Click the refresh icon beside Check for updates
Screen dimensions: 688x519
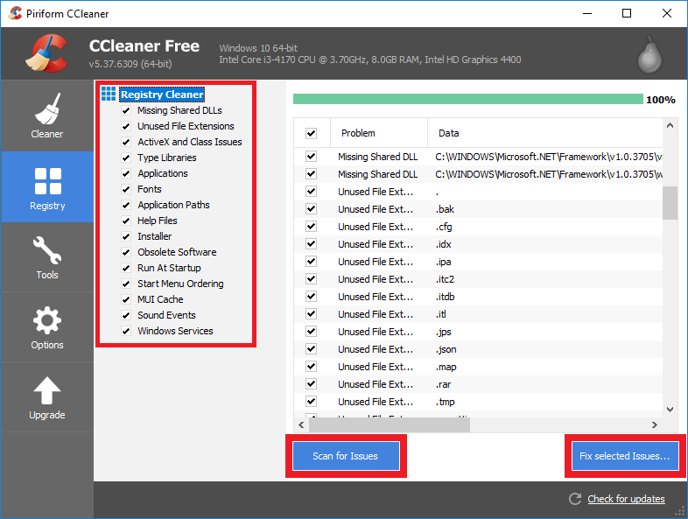[x=575, y=499]
